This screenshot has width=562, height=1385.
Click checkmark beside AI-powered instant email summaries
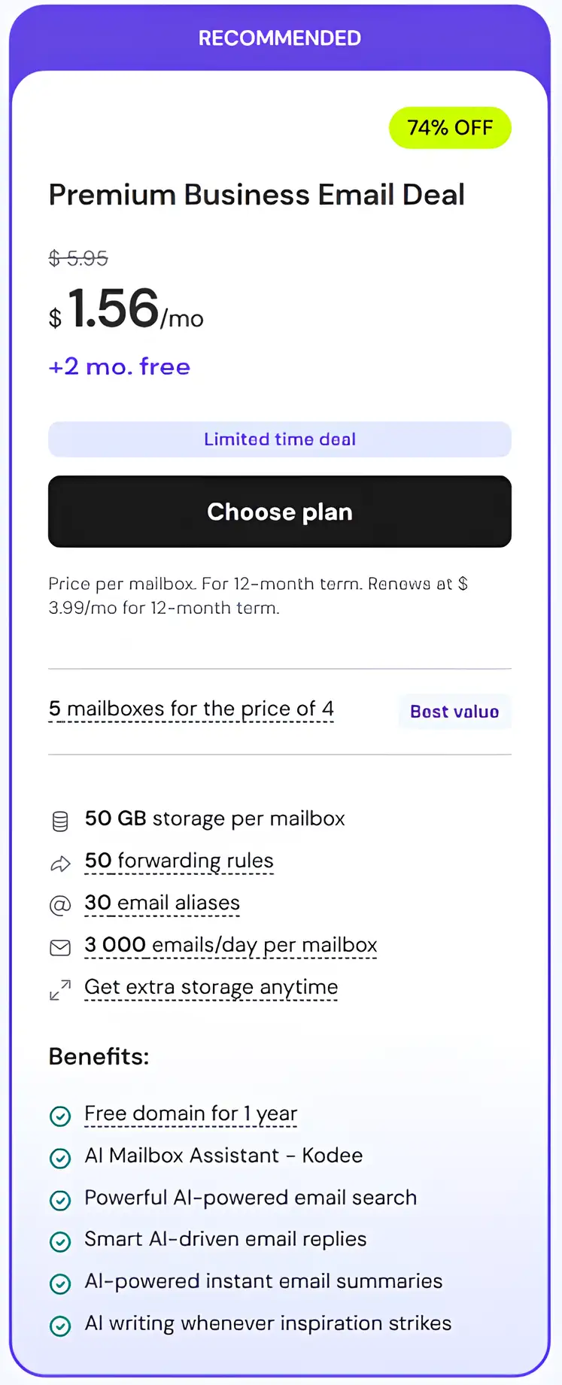pos(60,1283)
